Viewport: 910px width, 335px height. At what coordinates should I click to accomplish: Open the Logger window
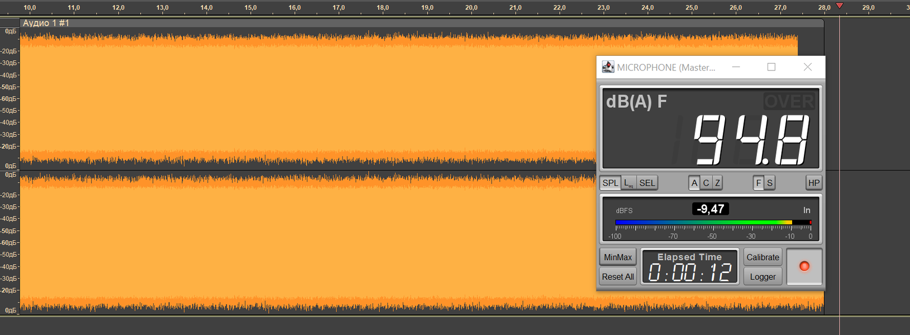point(763,276)
